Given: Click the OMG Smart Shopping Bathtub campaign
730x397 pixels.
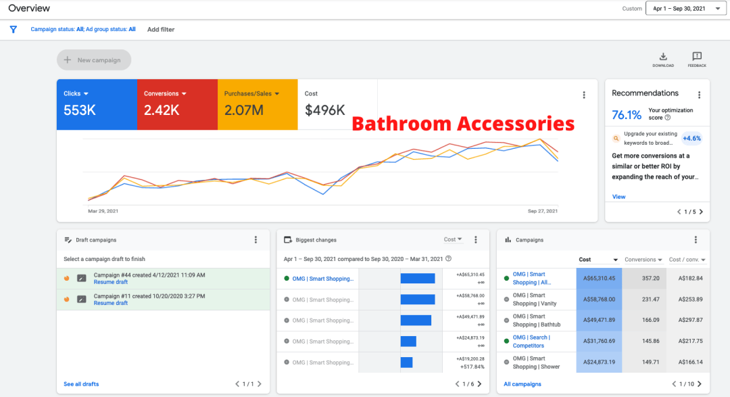Looking at the screenshot, I should 536,320.
